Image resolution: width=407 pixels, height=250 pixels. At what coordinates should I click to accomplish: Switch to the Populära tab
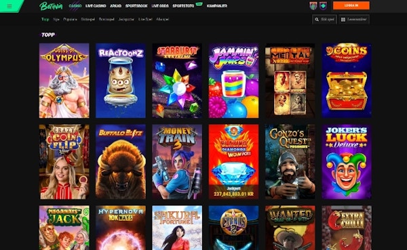[70, 19]
